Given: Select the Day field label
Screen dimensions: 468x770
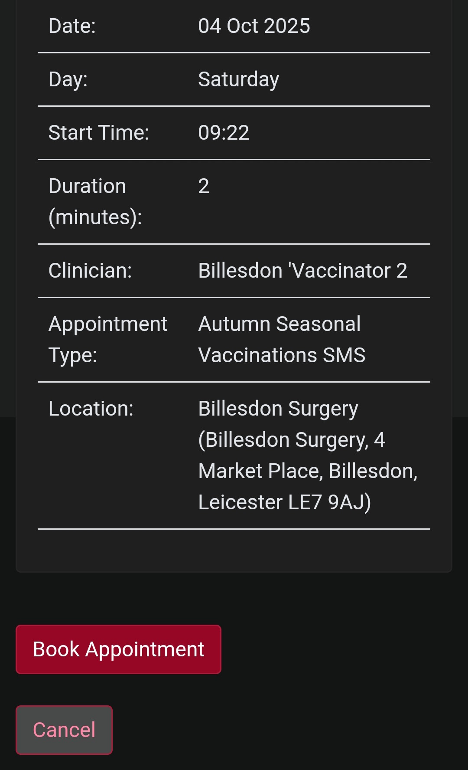Looking at the screenshot, I should [x=68, y=79].
